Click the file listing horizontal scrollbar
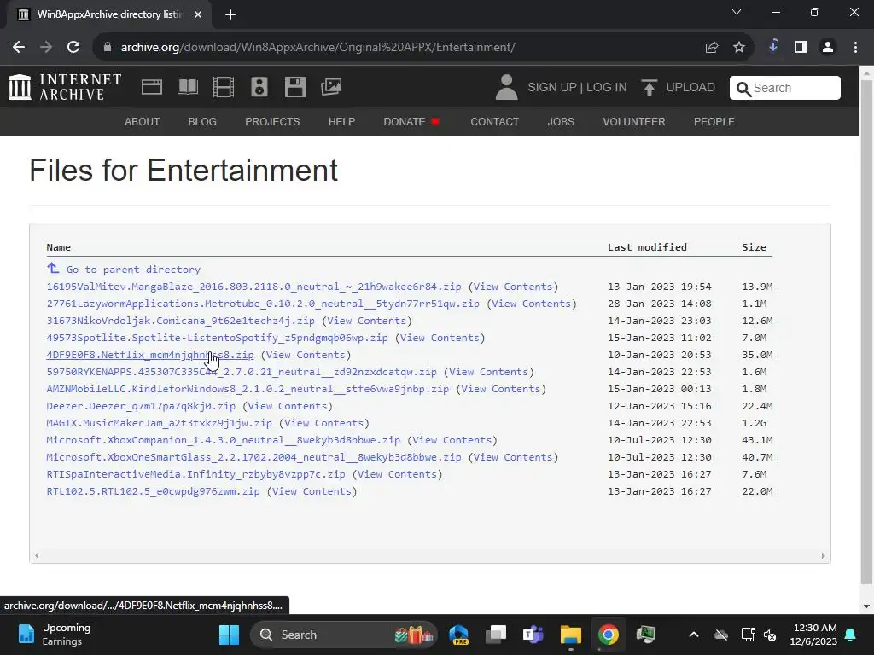 click(x=430, y=555)
